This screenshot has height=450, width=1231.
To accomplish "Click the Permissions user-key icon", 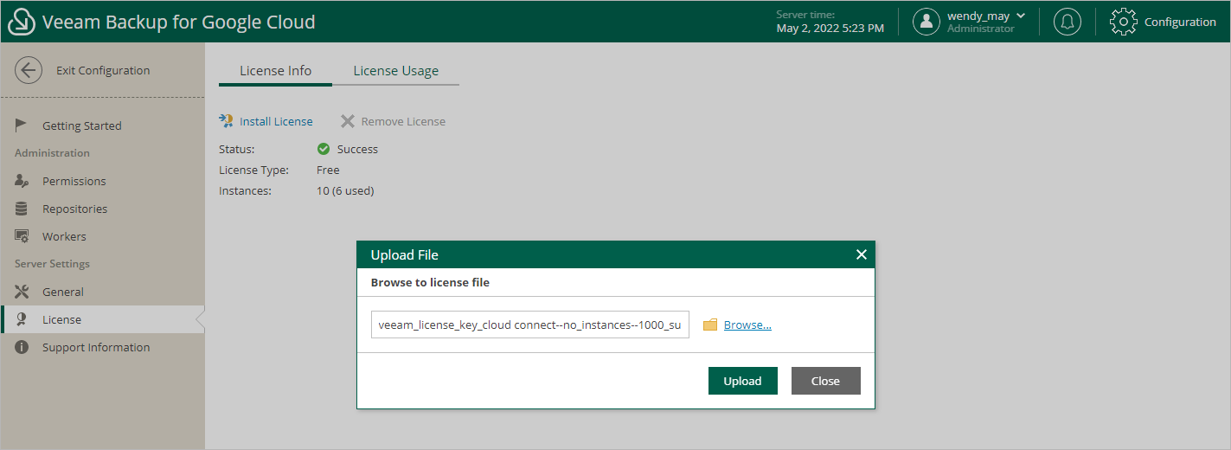I will pos(22,181).
